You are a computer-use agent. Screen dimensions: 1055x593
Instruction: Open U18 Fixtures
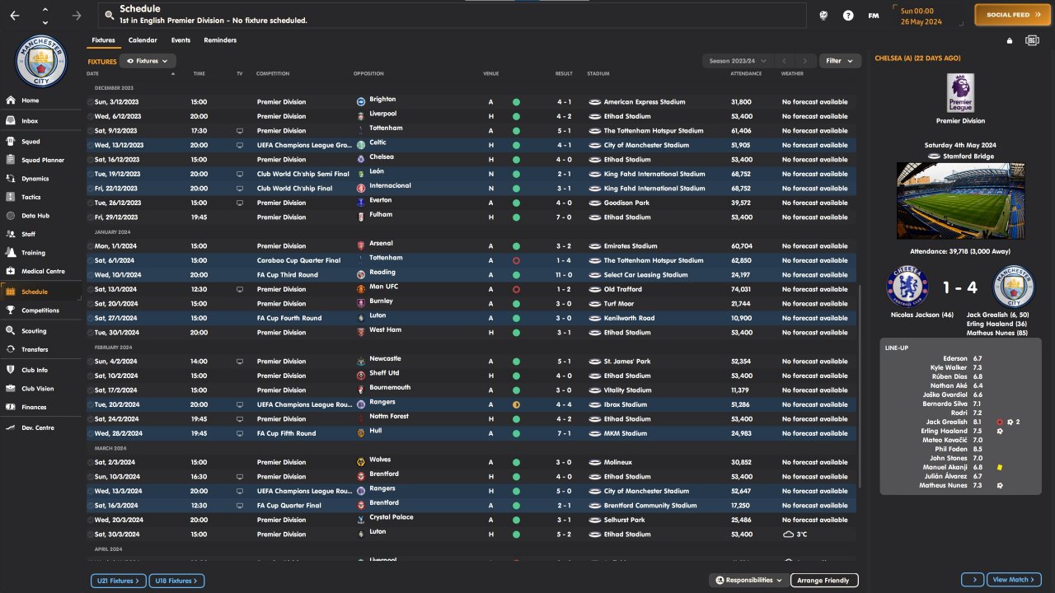click(x=176, y=581)
